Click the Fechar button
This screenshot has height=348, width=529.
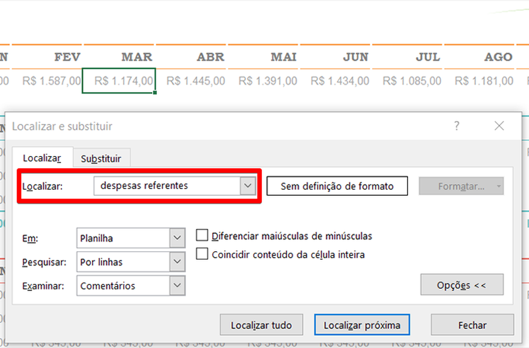(473, 325)
